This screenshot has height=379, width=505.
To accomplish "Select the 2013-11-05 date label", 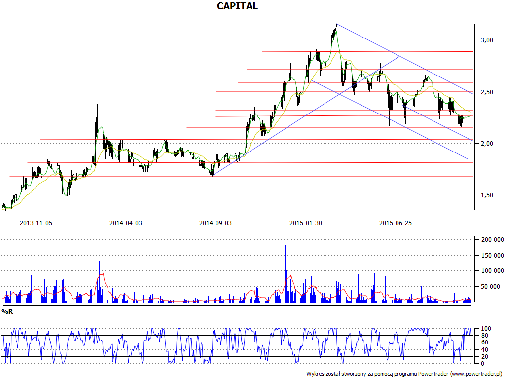I will (36, 223).
